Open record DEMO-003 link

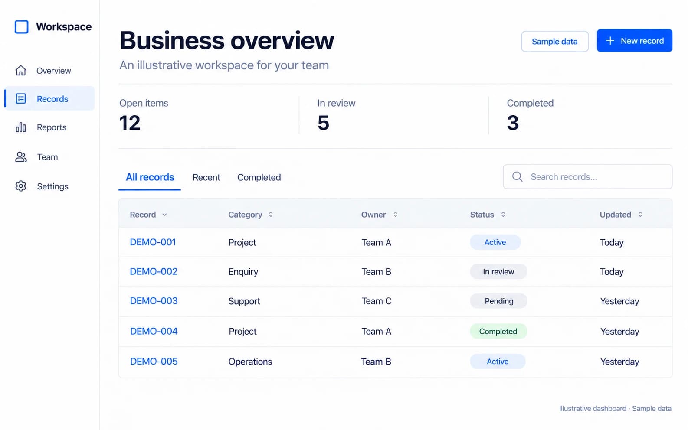click(154, 301)
